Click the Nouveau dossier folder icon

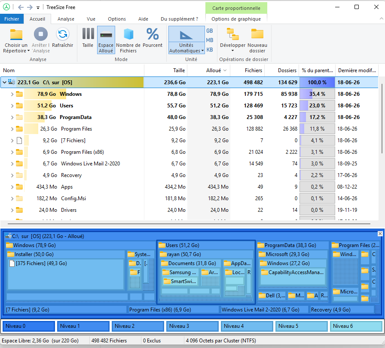pos(257,34)
